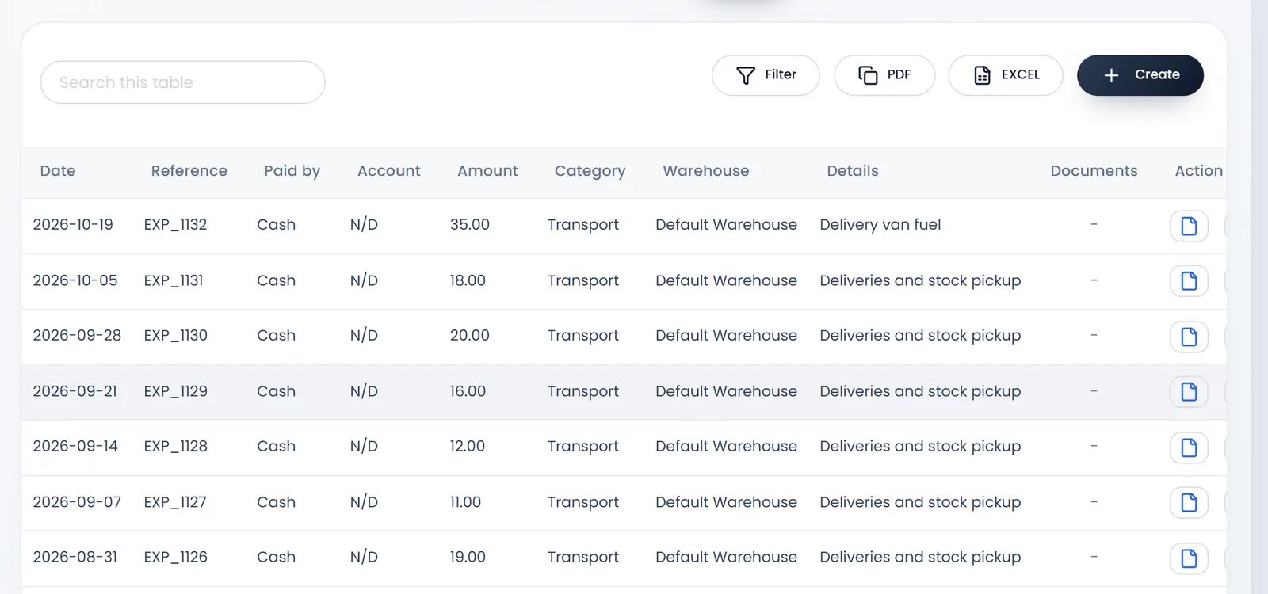Click amount 35.00
Viewport: 1268px width, 594px height.
click(470, 225)
